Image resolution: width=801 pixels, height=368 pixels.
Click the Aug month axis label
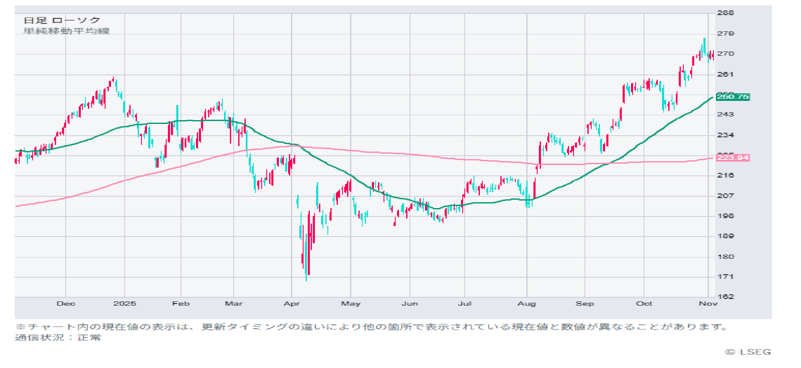coord(527,304)
